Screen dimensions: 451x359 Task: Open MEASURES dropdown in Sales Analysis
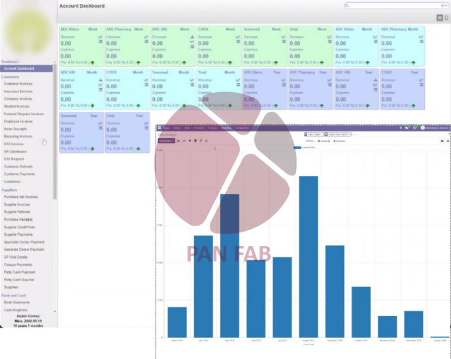pyautogui.click(x=167, y=141)
